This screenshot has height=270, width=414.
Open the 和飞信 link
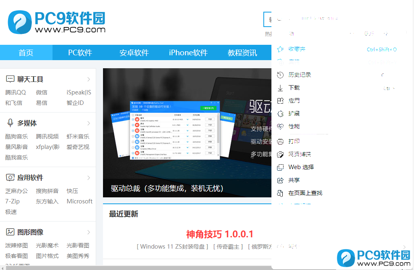coord(13,103)
